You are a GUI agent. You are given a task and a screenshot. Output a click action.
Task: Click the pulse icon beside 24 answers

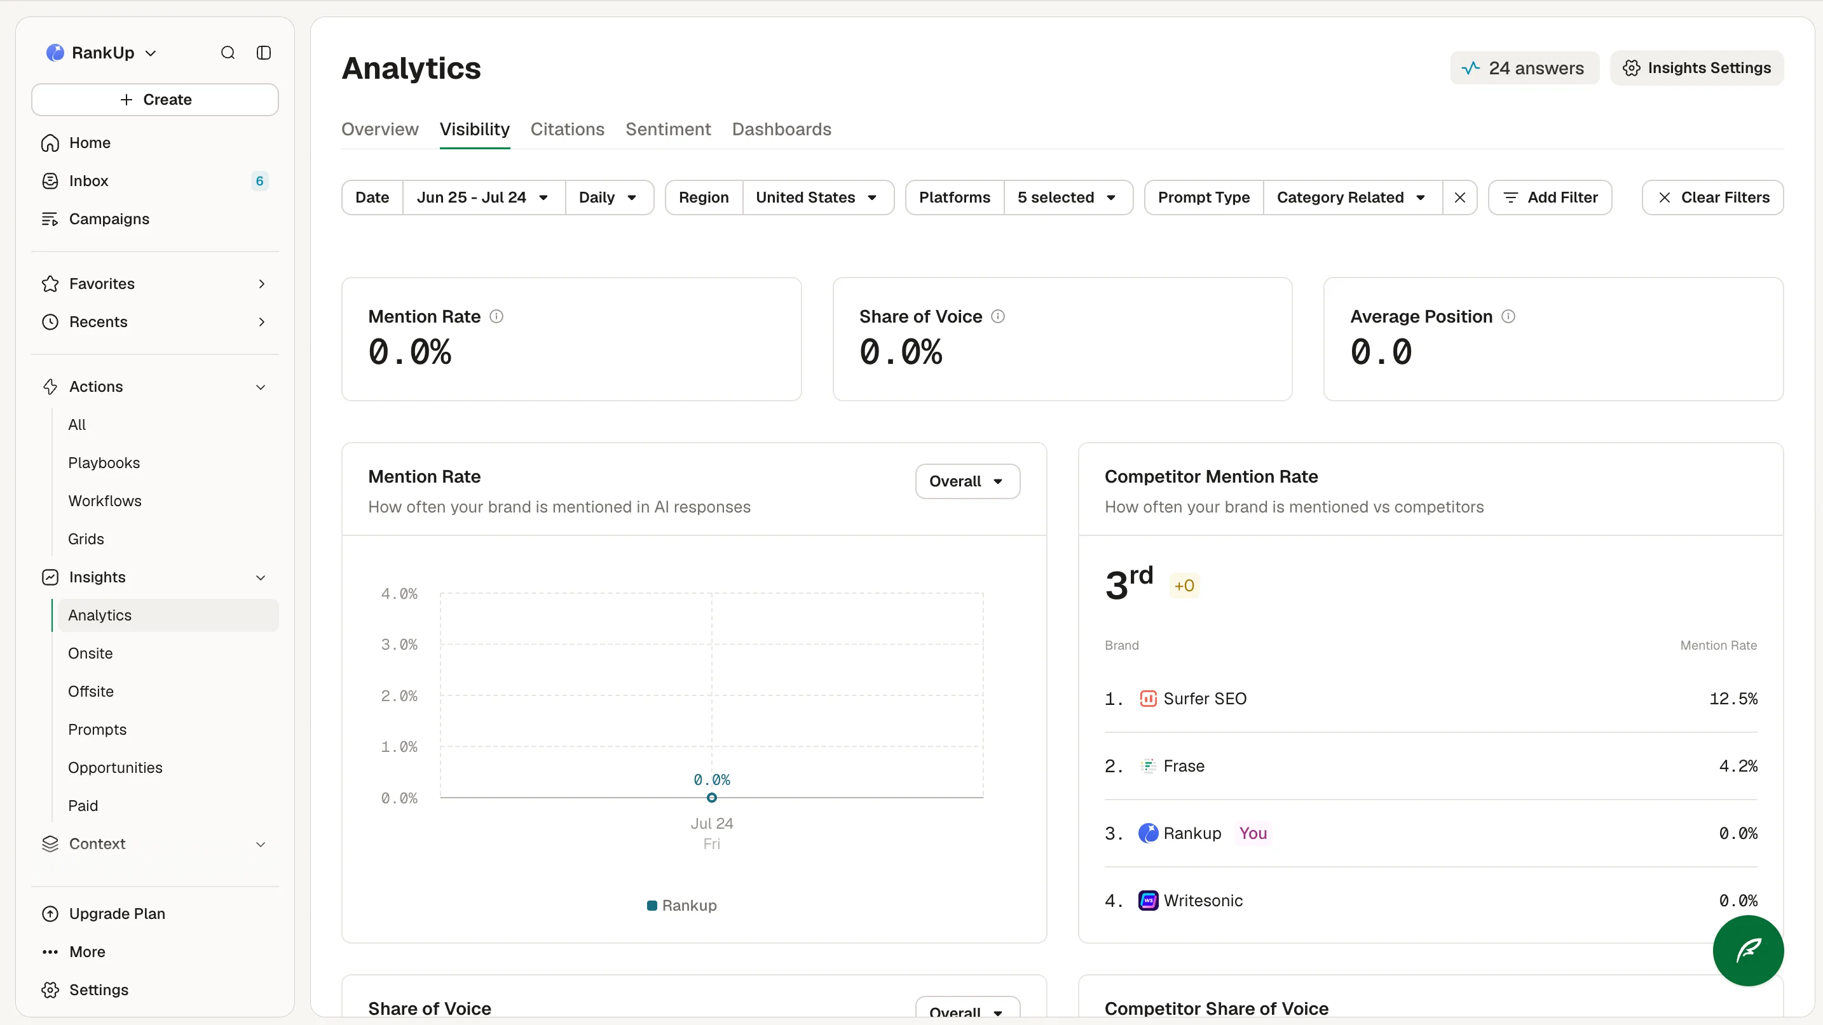tap(1471, 69)
